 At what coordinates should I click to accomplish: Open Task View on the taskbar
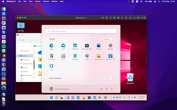62,98
